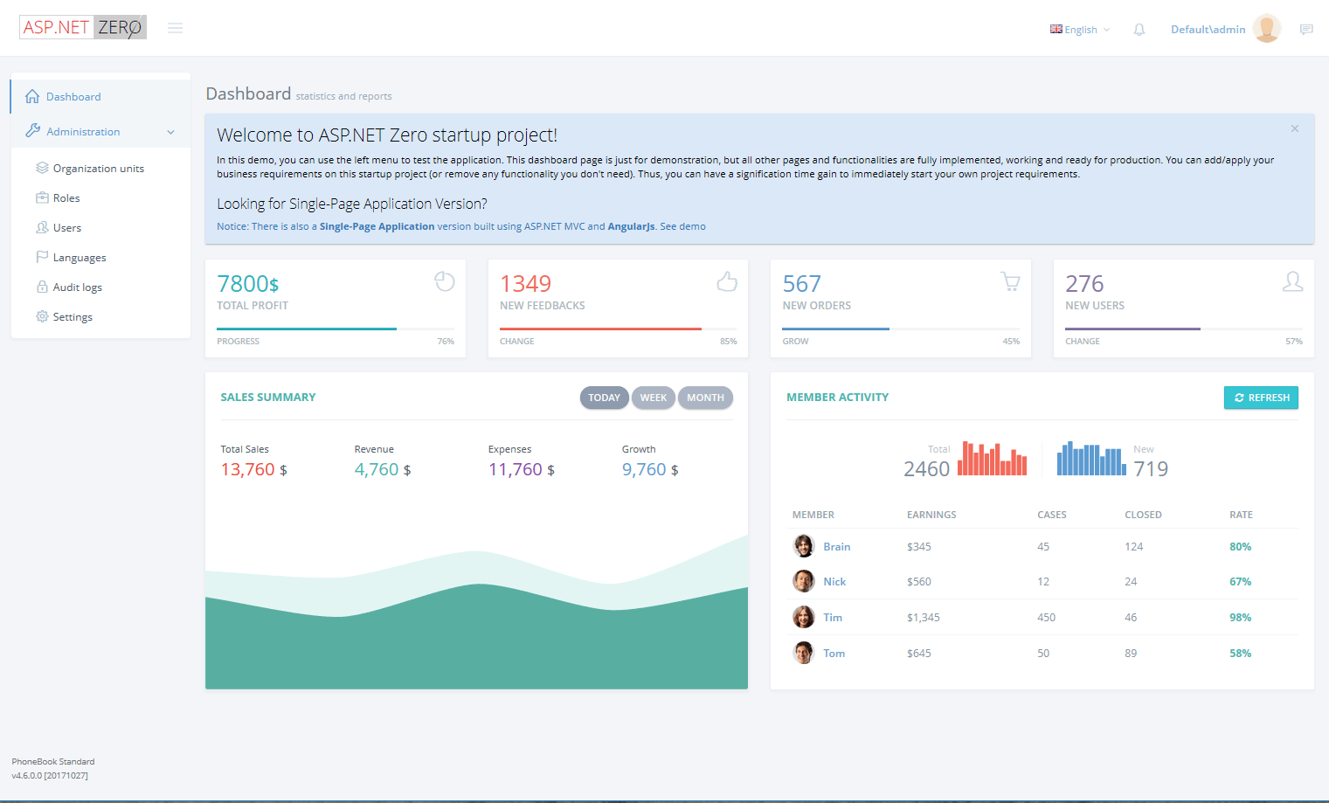Click the chat icon in the top bar
This screenshot has height=803, width=1329.
tap(1306, 29)
